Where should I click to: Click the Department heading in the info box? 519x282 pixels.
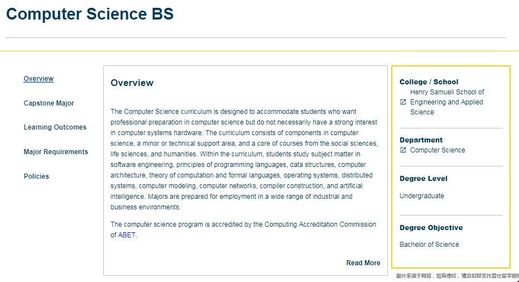coord(421,140)
